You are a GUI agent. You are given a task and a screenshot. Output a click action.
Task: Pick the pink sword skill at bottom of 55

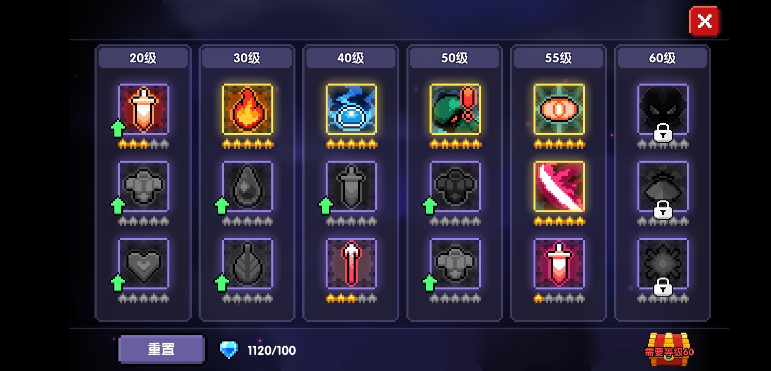pyautogui.click(x=559, y=263)
